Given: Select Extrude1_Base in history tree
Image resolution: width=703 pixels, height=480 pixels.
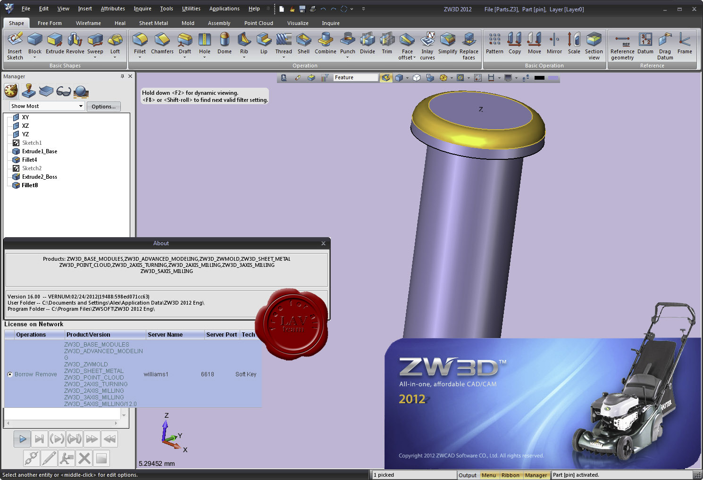Looking at the screenshot, I should click(40, 151).
